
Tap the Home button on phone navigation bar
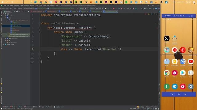[x=179, y=94]
